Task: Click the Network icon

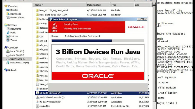Action: [6, 70]
